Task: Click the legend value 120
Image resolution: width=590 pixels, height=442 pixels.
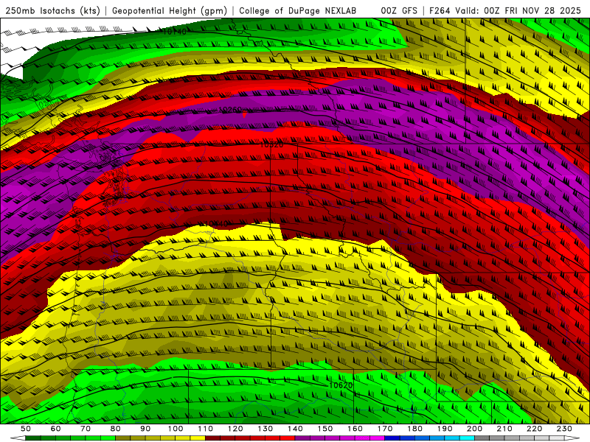Action: pyautogui.click(x=235, y=429)
